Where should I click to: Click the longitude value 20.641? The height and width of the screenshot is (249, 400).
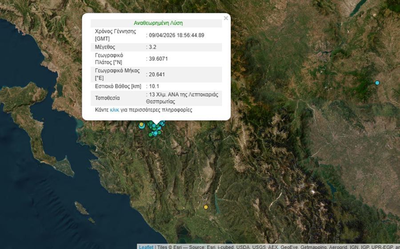tap(156, 74)
